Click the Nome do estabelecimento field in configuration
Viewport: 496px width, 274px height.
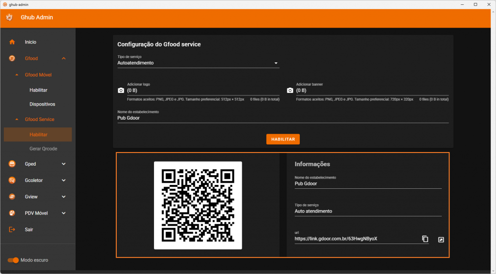click(283, 118)
